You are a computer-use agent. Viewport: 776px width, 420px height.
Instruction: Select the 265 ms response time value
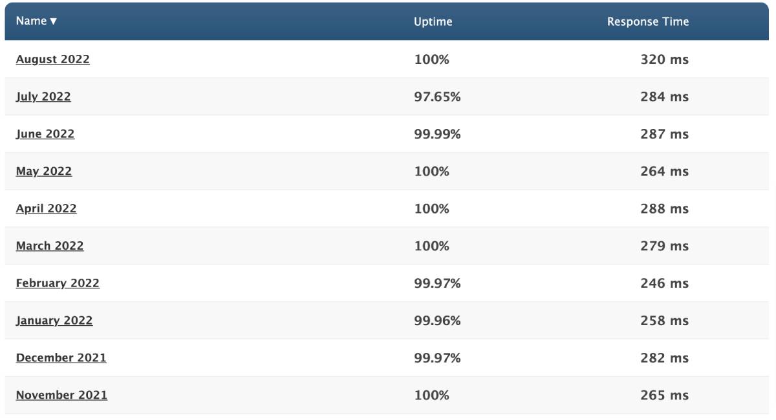click(664, 395)
